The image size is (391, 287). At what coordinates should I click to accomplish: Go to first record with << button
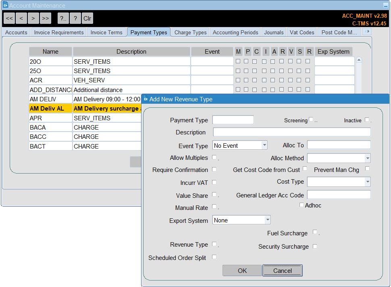[x=10, y=18]
